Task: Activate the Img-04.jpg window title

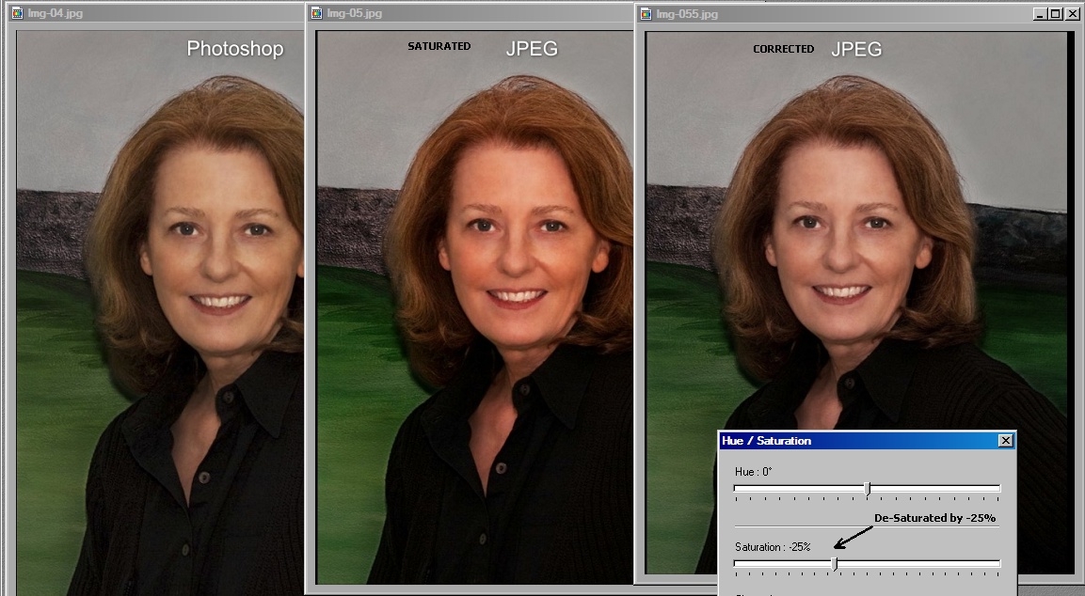Action: click(56, 13)
